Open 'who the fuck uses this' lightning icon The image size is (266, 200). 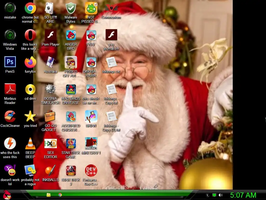tap(10, 143)
